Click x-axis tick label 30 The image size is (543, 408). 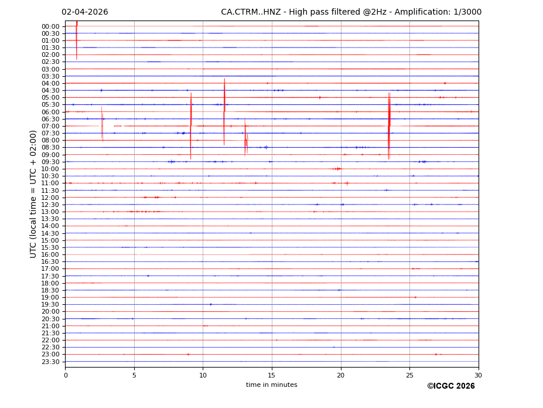pos(478,375)
